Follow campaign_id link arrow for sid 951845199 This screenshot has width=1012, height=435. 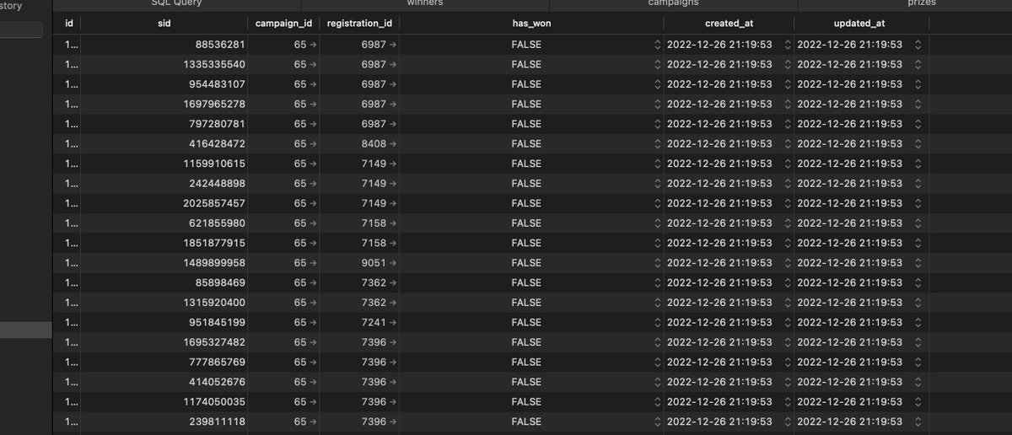point(313,322)
